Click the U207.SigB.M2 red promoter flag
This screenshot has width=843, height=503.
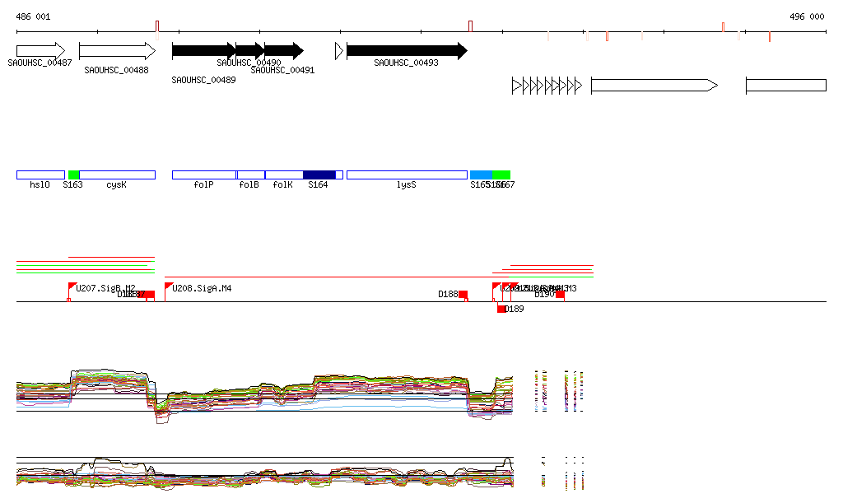coord(72,287)
